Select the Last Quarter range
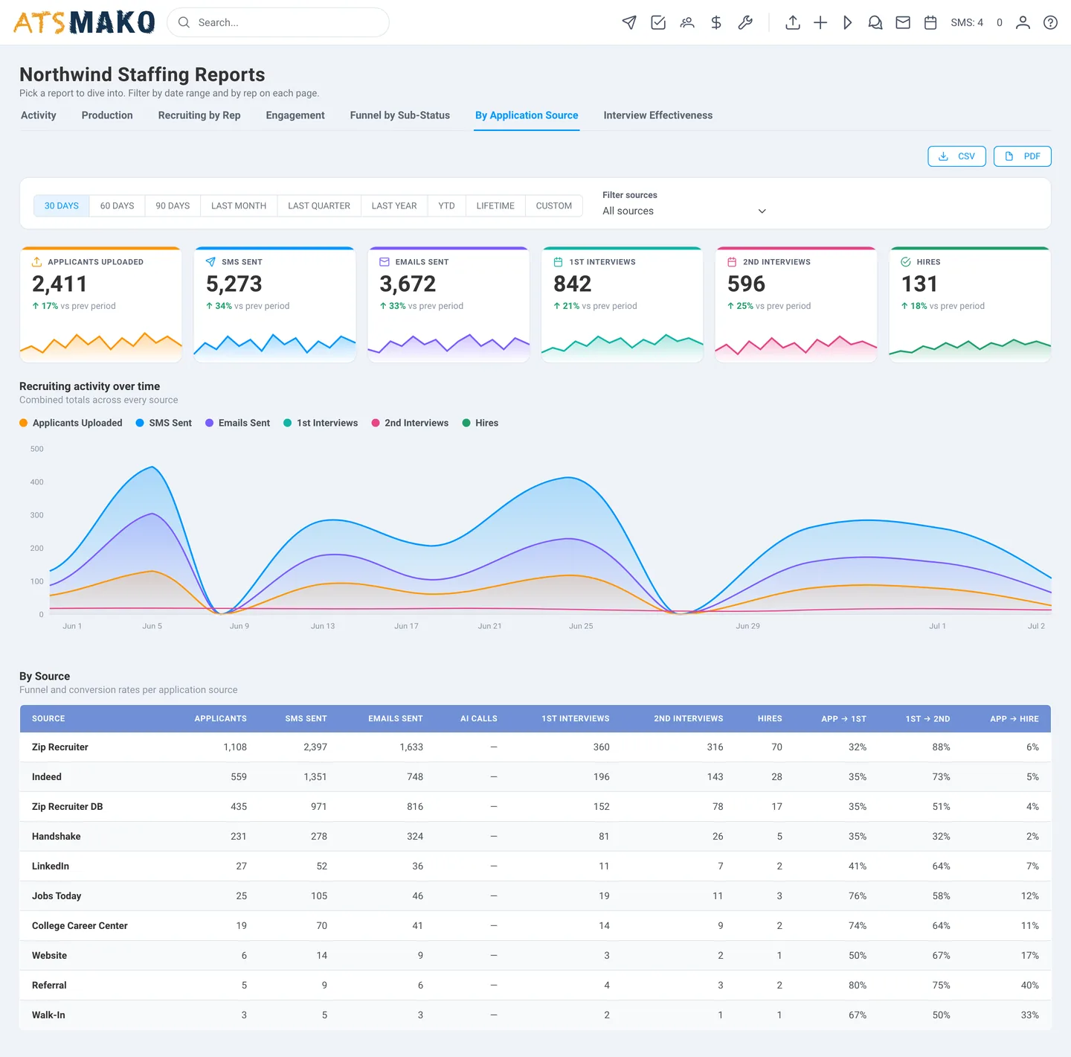The image size is (1071, 1057). click(319, 205)
